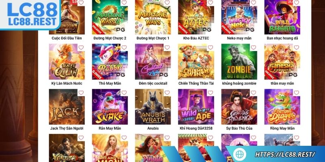Click heart icon on Geisha's Revenge tile
Viewport: 325px width, 162px height.
pos(253,93)
